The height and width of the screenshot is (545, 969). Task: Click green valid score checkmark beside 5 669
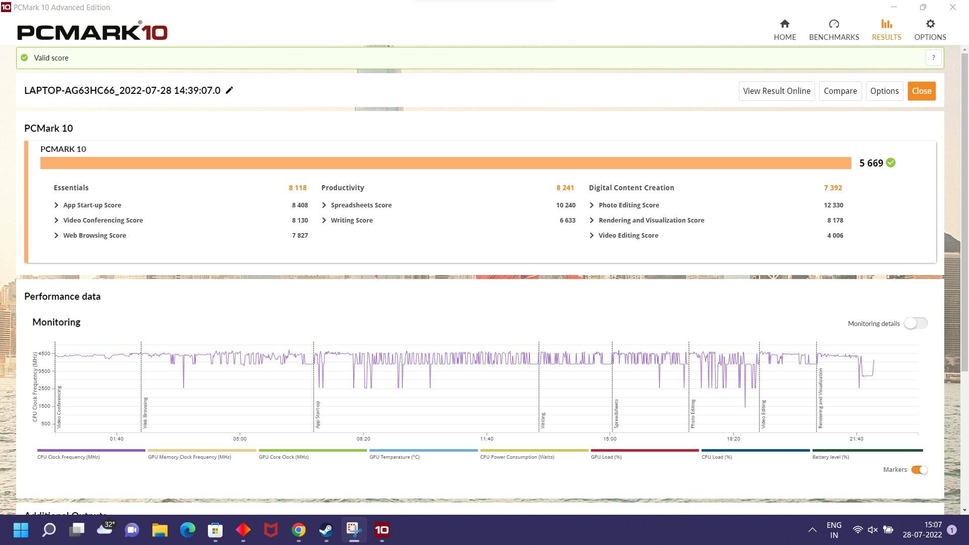[x=891, y=162]
